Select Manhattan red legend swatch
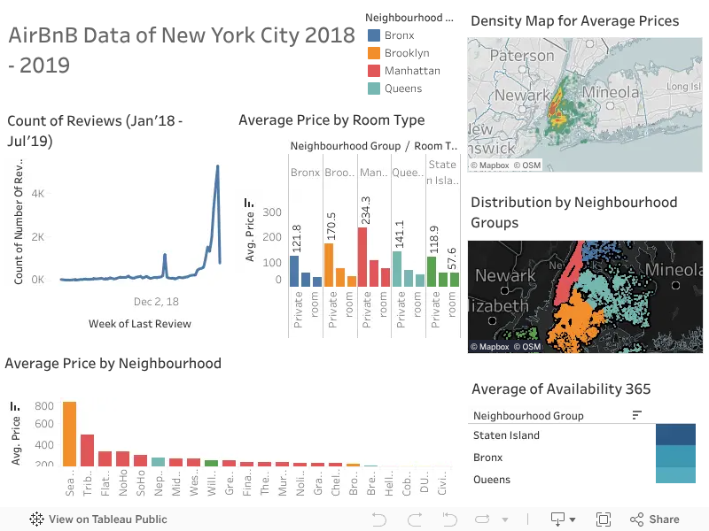The height and width of the screenshot is (531, 709). pos(373,71)
